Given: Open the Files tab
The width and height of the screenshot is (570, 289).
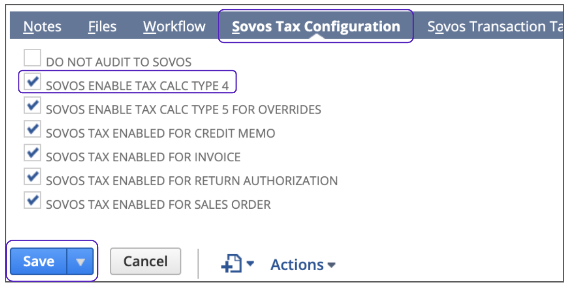Looking at the screenshot, I should click(102, 27).
